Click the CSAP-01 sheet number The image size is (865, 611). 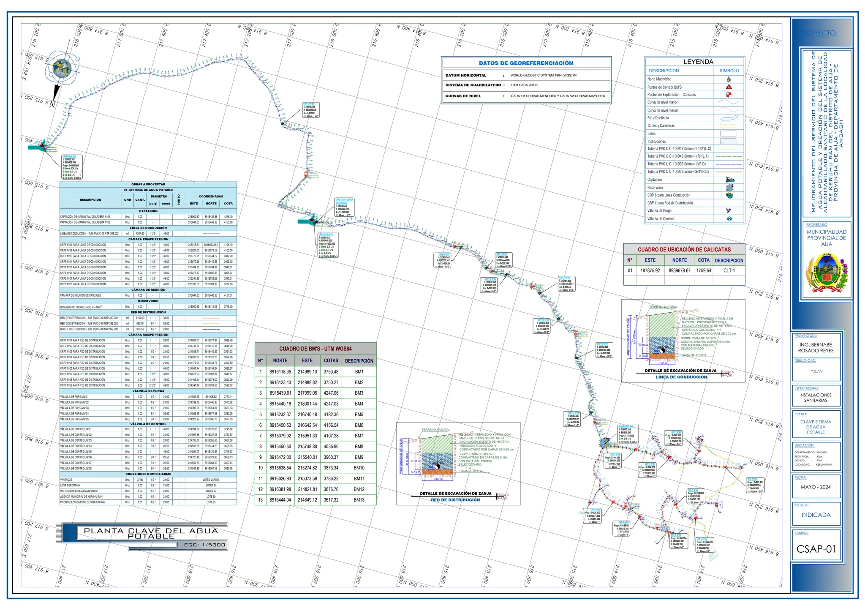[816, 549]
